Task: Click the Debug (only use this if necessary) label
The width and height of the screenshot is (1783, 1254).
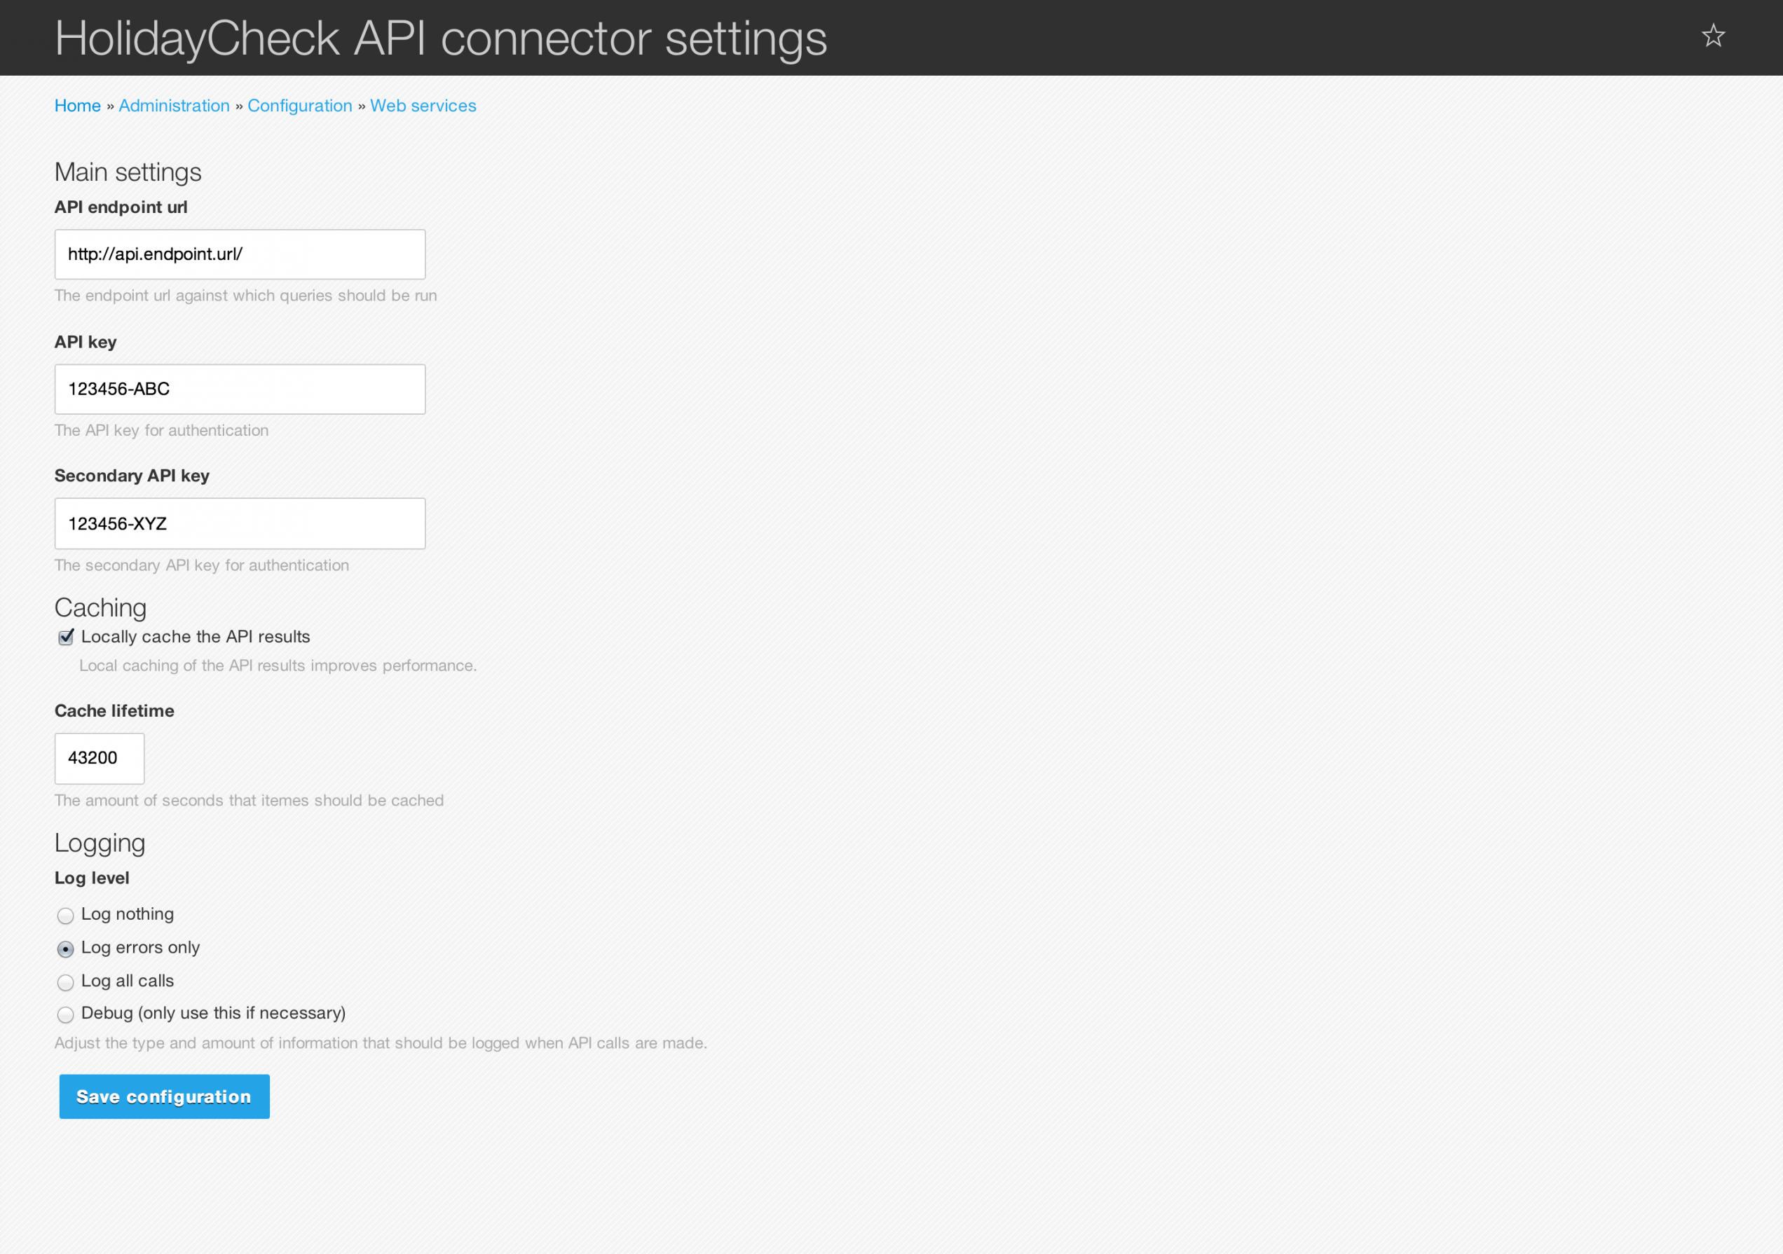Action: point(214,1013)
